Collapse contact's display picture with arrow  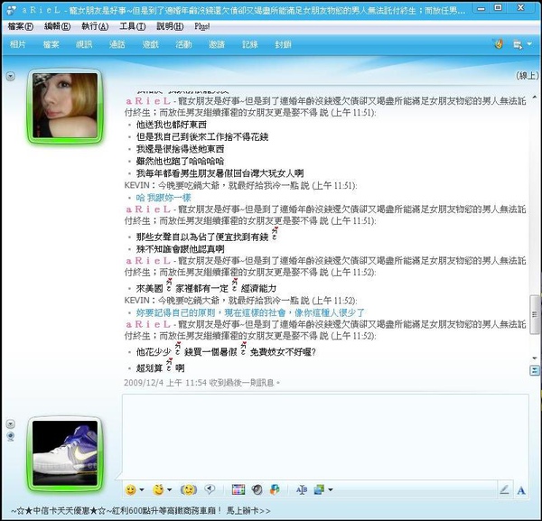pyautogui.click(x=11, y=76)
